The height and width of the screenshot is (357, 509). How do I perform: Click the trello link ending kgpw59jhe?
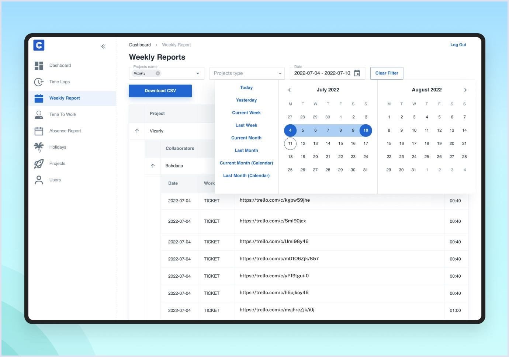pos(274,200)
